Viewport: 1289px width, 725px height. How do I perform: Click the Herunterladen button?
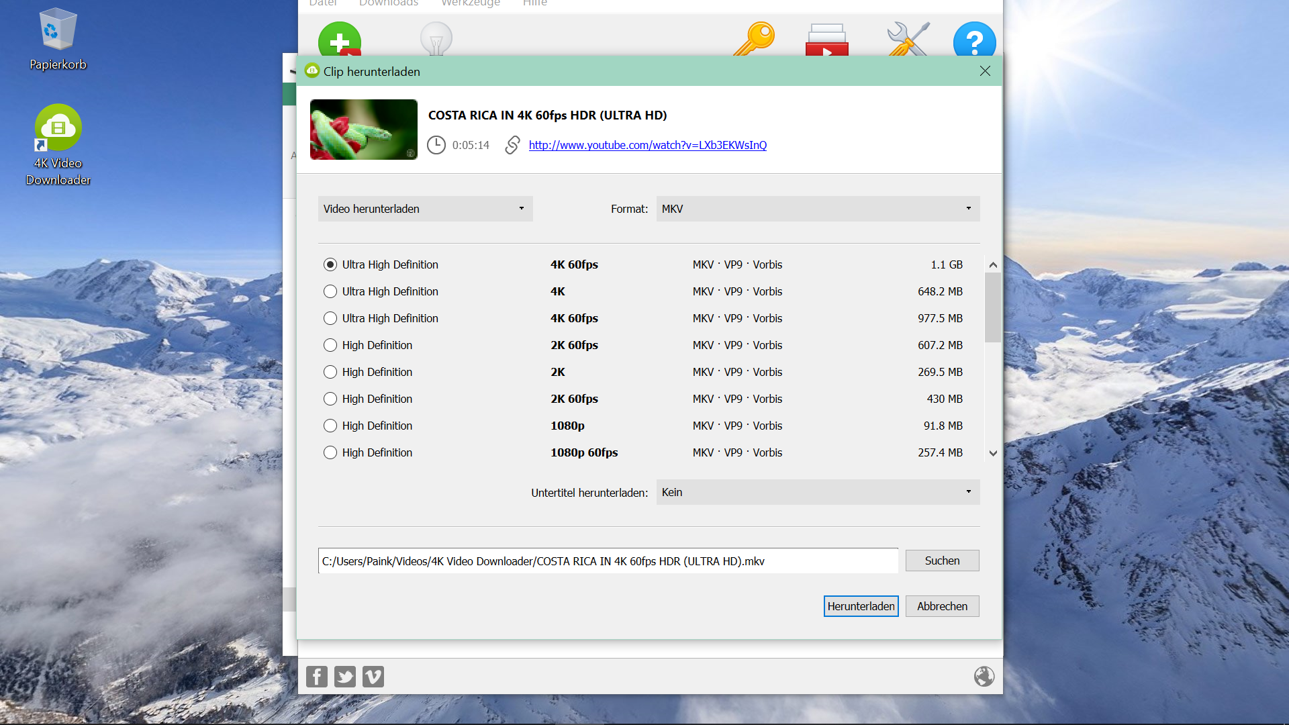(861, 606)
